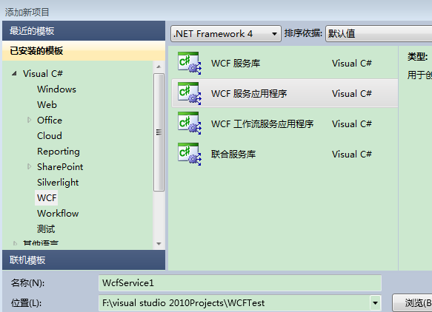Viewport: 432px width, 312px height.
Task: Select 测试 template category
Action: (46, 229)
